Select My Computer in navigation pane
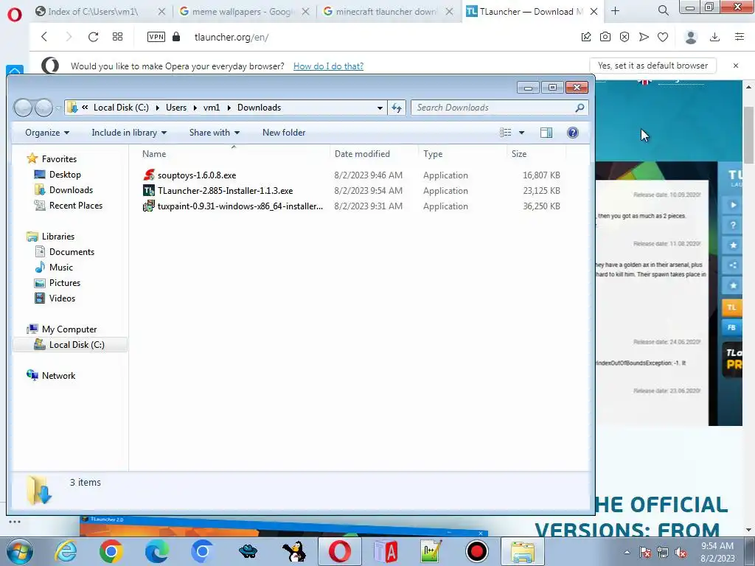The width and height of the screenshot is (755, 566). coord(69,329)
